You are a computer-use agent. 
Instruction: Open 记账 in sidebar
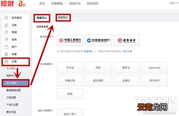tap(15, 25)
